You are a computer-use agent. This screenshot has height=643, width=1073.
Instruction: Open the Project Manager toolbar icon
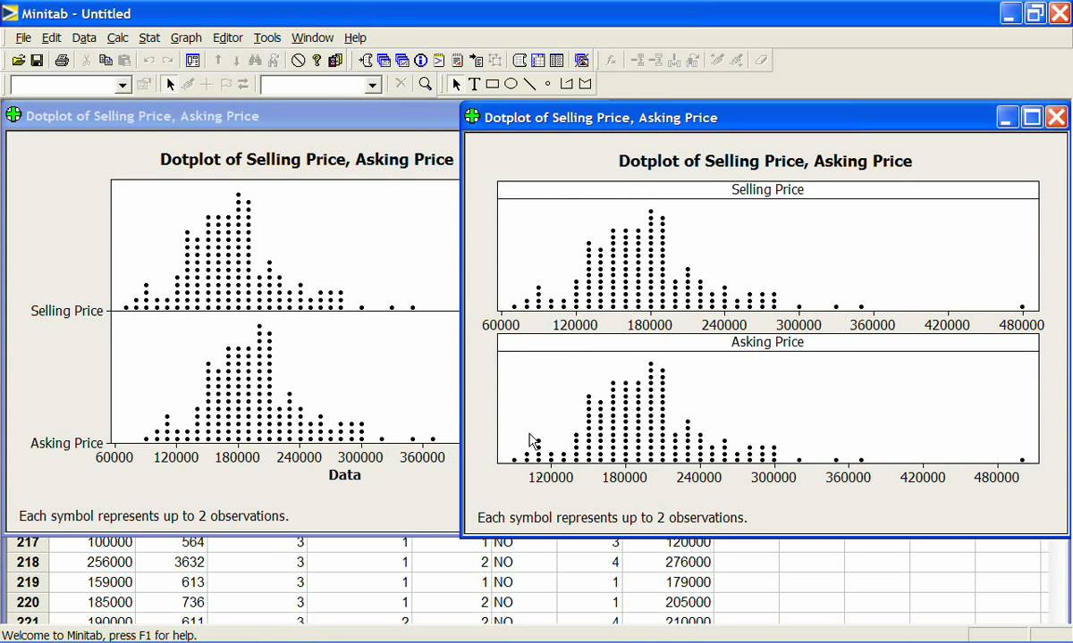point(555,61)
